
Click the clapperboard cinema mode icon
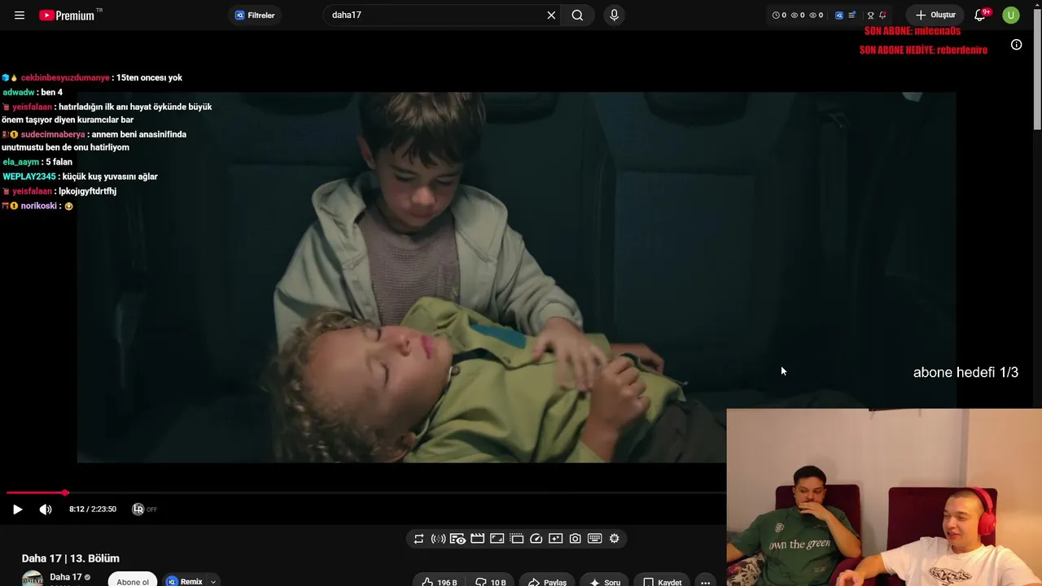(x=478, y=539)
